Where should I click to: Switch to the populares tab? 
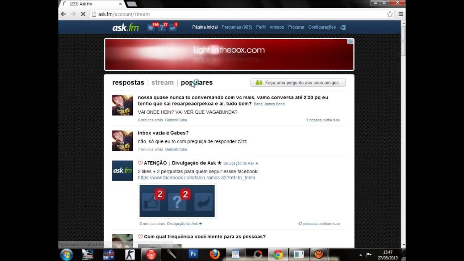coord(197,83)
